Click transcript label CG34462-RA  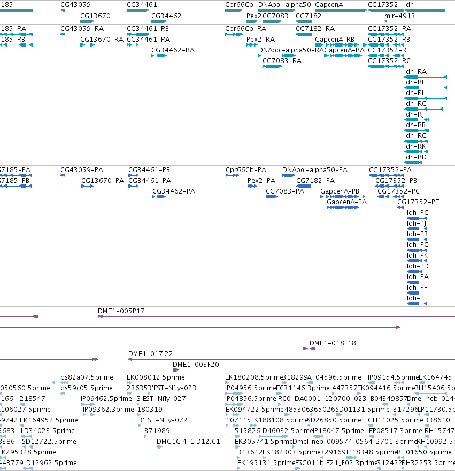[173, 50]
